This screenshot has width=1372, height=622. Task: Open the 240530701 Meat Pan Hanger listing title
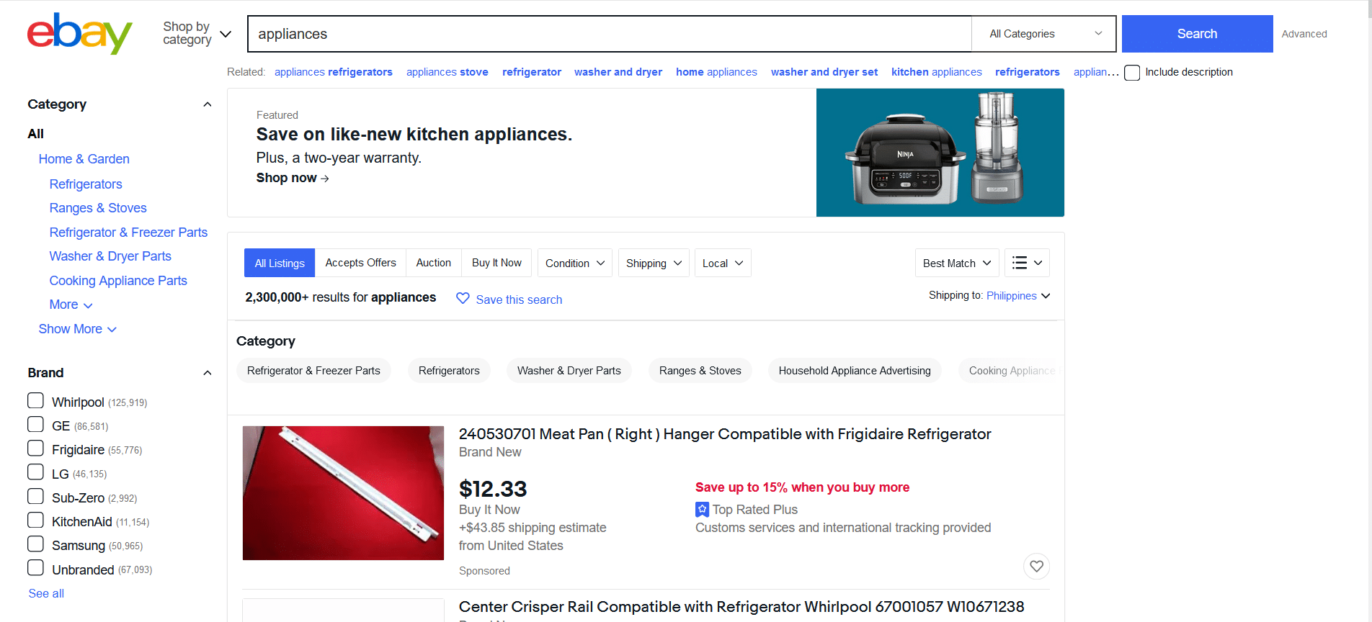725,434
